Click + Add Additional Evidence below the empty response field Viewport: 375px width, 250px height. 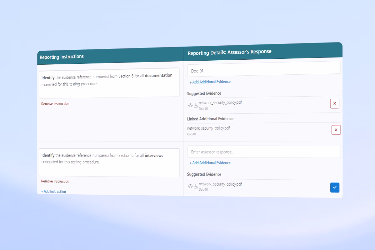210,163
